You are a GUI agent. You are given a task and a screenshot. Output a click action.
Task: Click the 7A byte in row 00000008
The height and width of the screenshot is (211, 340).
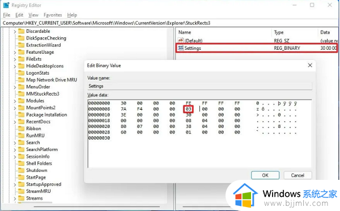click(124, 109)
